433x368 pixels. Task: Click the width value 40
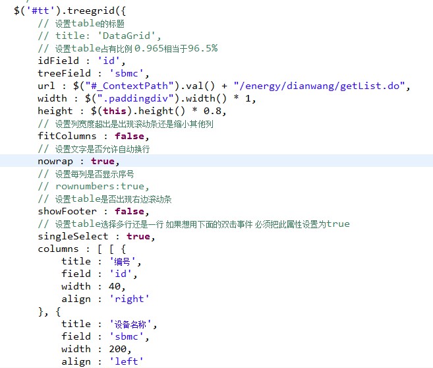[114, 286]
